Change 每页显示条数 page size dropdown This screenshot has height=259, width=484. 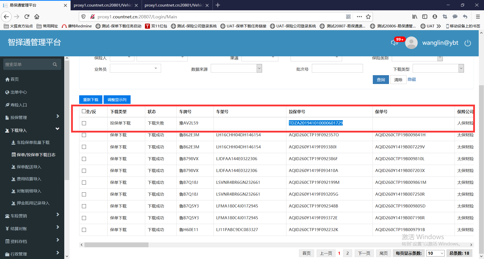435,253
